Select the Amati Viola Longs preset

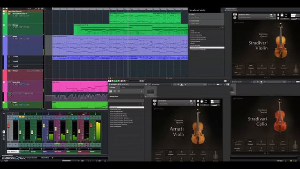point(116,109)
